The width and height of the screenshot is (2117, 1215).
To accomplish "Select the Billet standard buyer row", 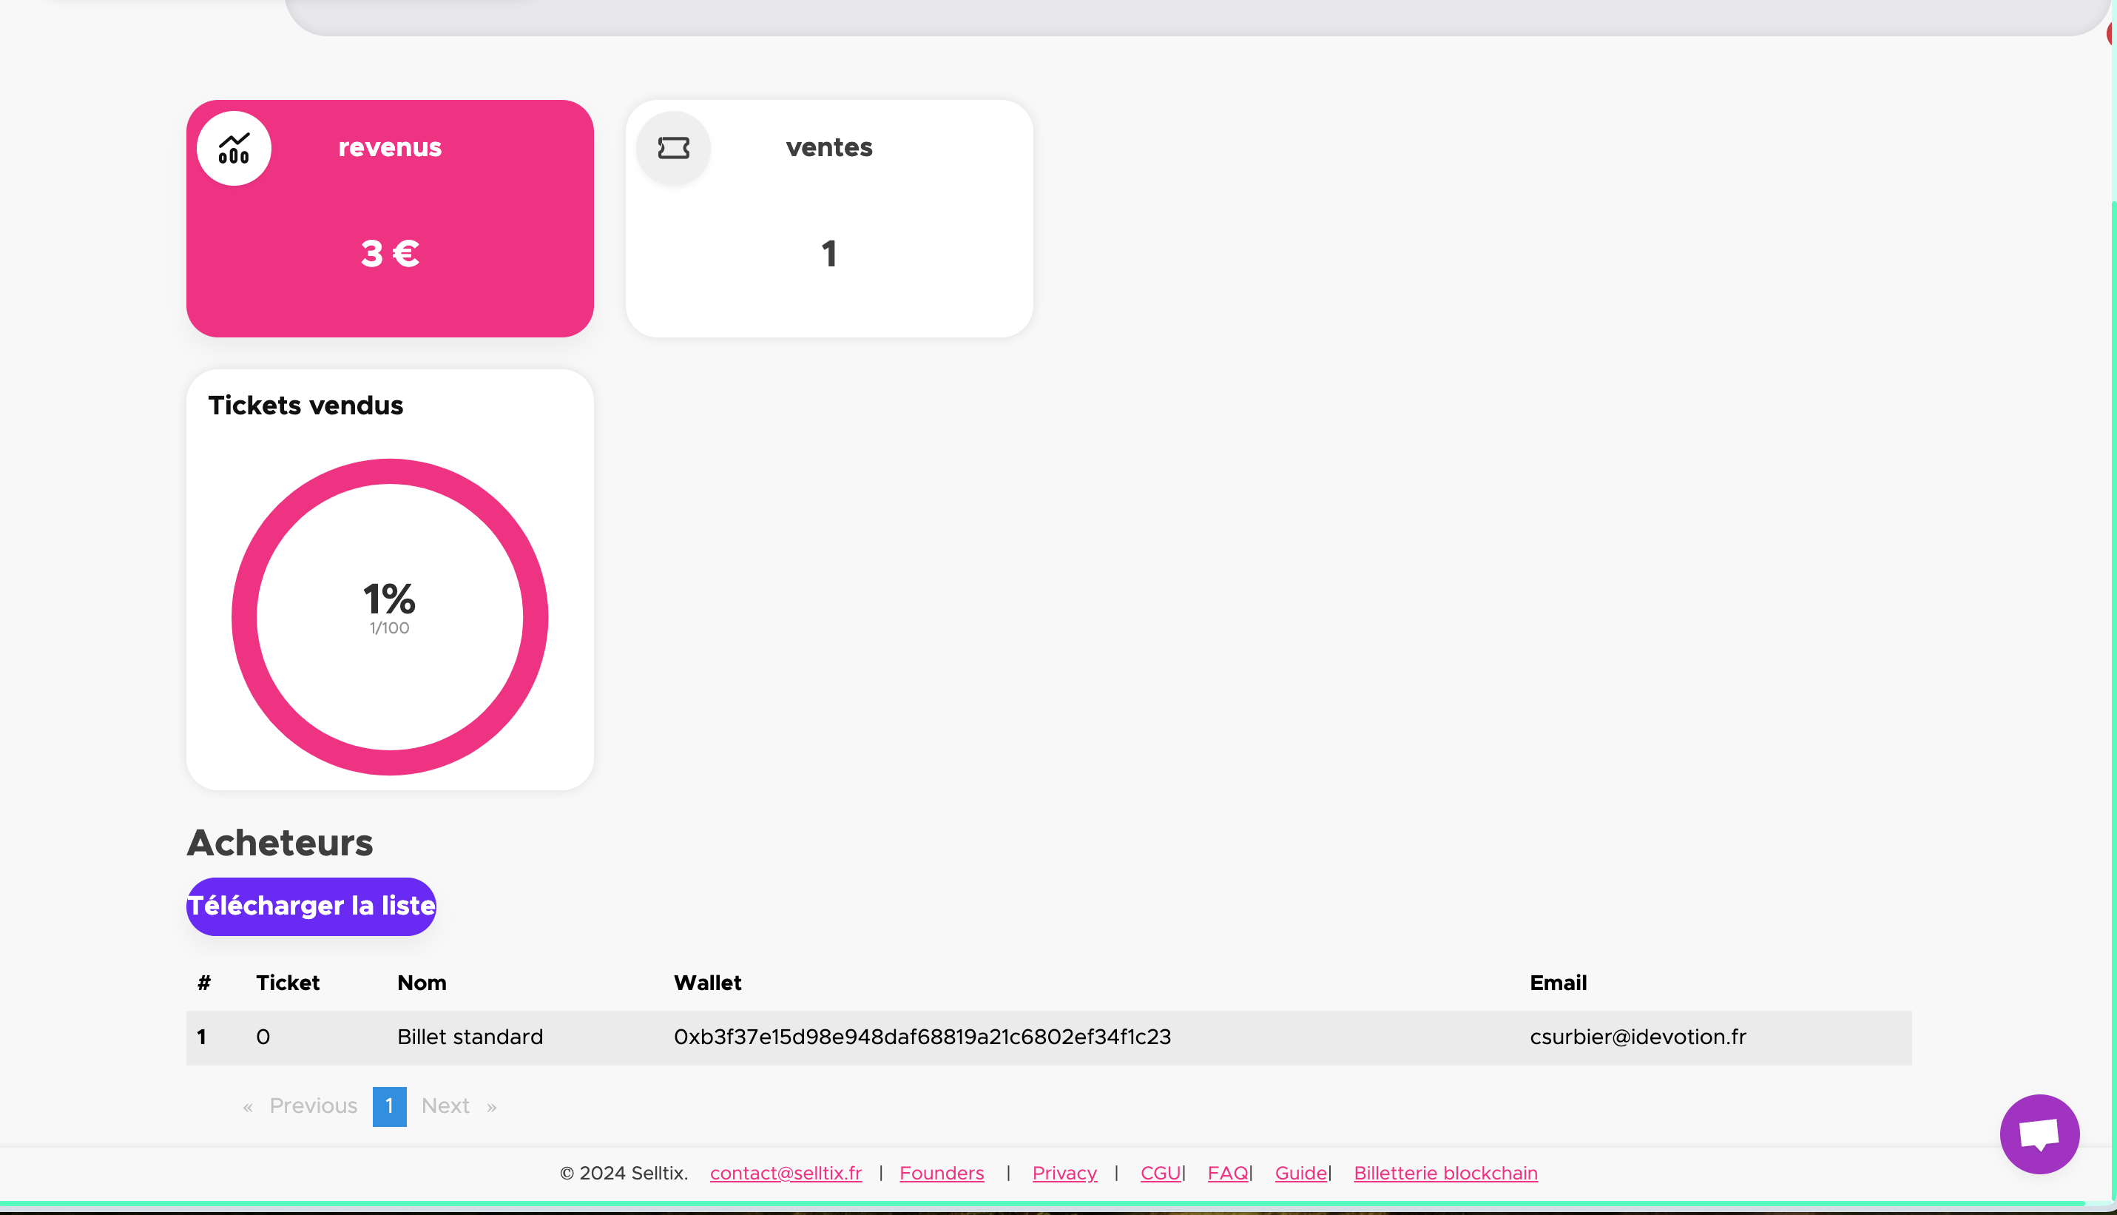I will [470, 1037].
